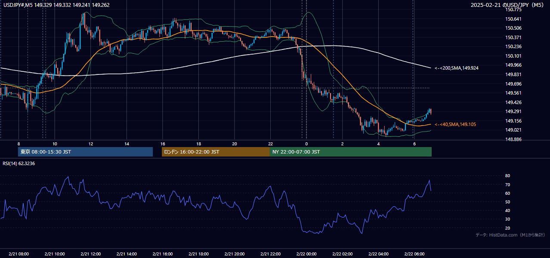The image size is (550, 258).
Task: Click the 2/21 08:00 date label
Action: click(19, 254)
